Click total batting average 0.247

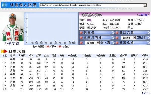pos(145,89)
